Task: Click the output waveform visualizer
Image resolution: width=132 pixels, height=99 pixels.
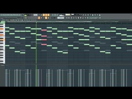Action: [62, 15]
